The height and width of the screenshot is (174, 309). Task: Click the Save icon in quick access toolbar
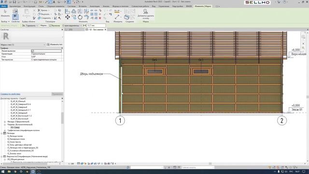14,2
